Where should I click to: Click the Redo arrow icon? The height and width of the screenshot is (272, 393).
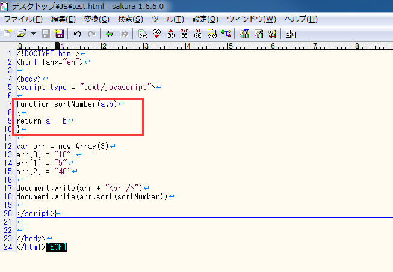pyautogui.click(x=91, y=34)
